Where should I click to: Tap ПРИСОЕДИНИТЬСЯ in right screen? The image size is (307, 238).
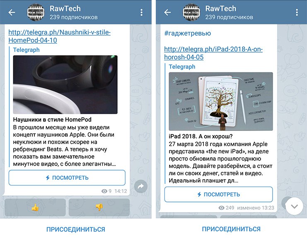click(231, 229)
